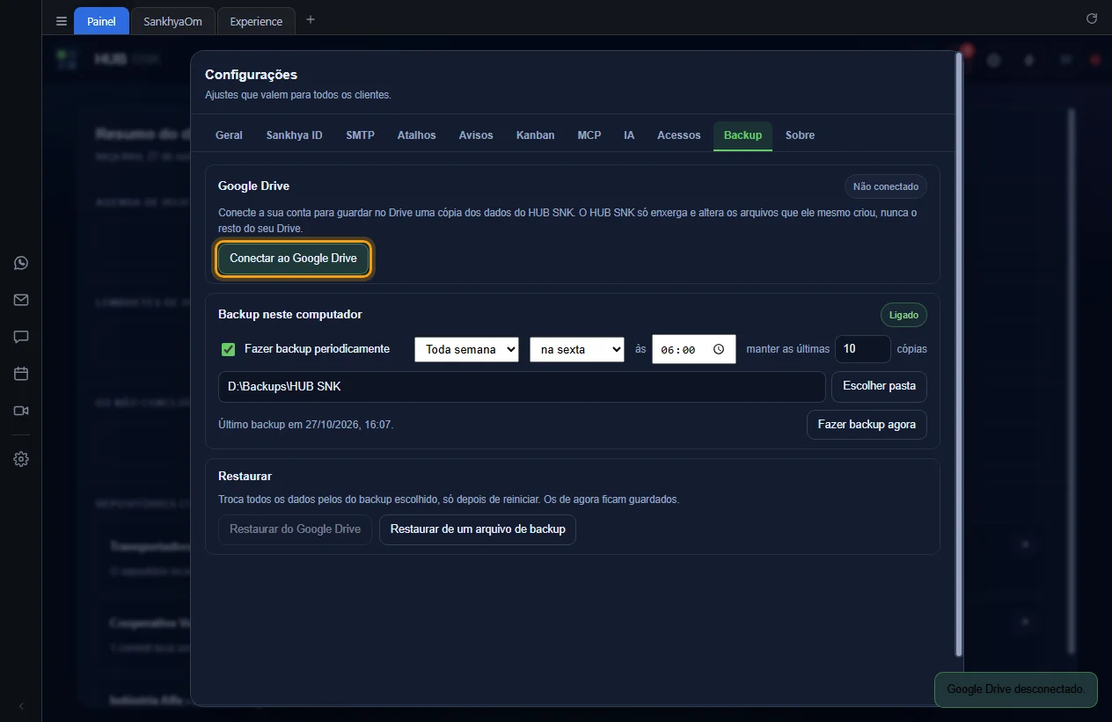Click Fazer backup agora button
1112x722 pixels.
(x=867, y=424)
